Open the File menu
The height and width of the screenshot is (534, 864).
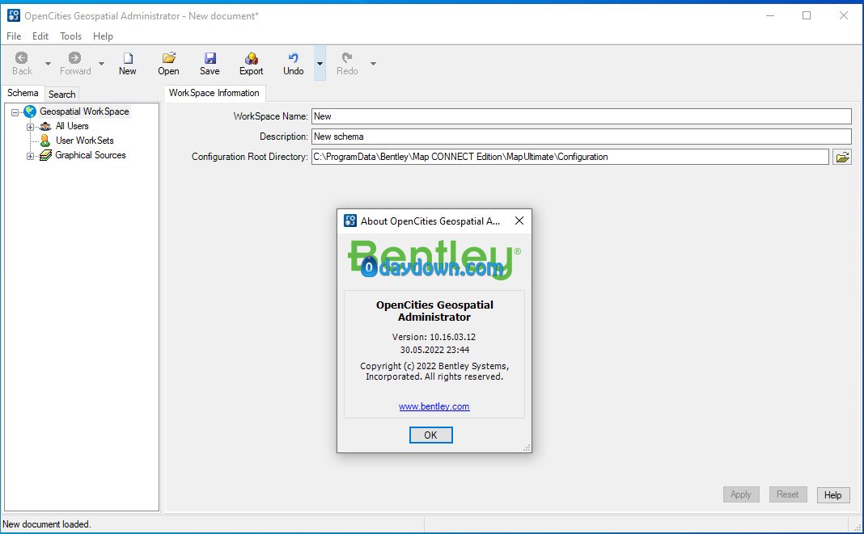(14, 36)
